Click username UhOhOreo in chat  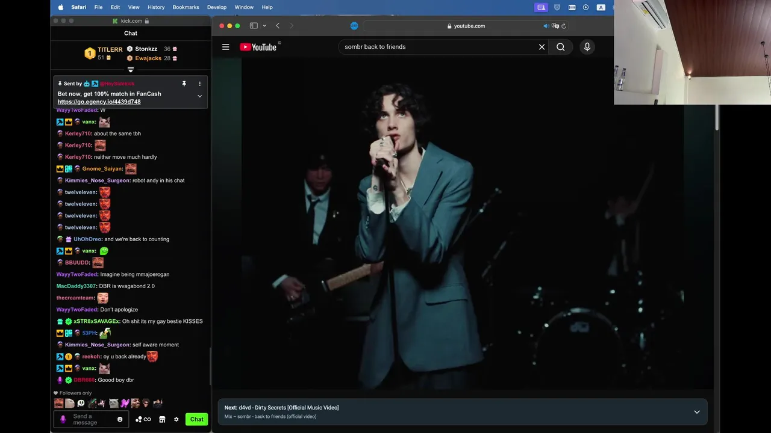(x=87, y=239)
